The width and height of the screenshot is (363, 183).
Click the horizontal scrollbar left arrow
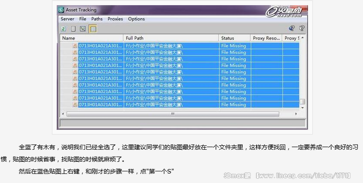click(x=63, y=114)
